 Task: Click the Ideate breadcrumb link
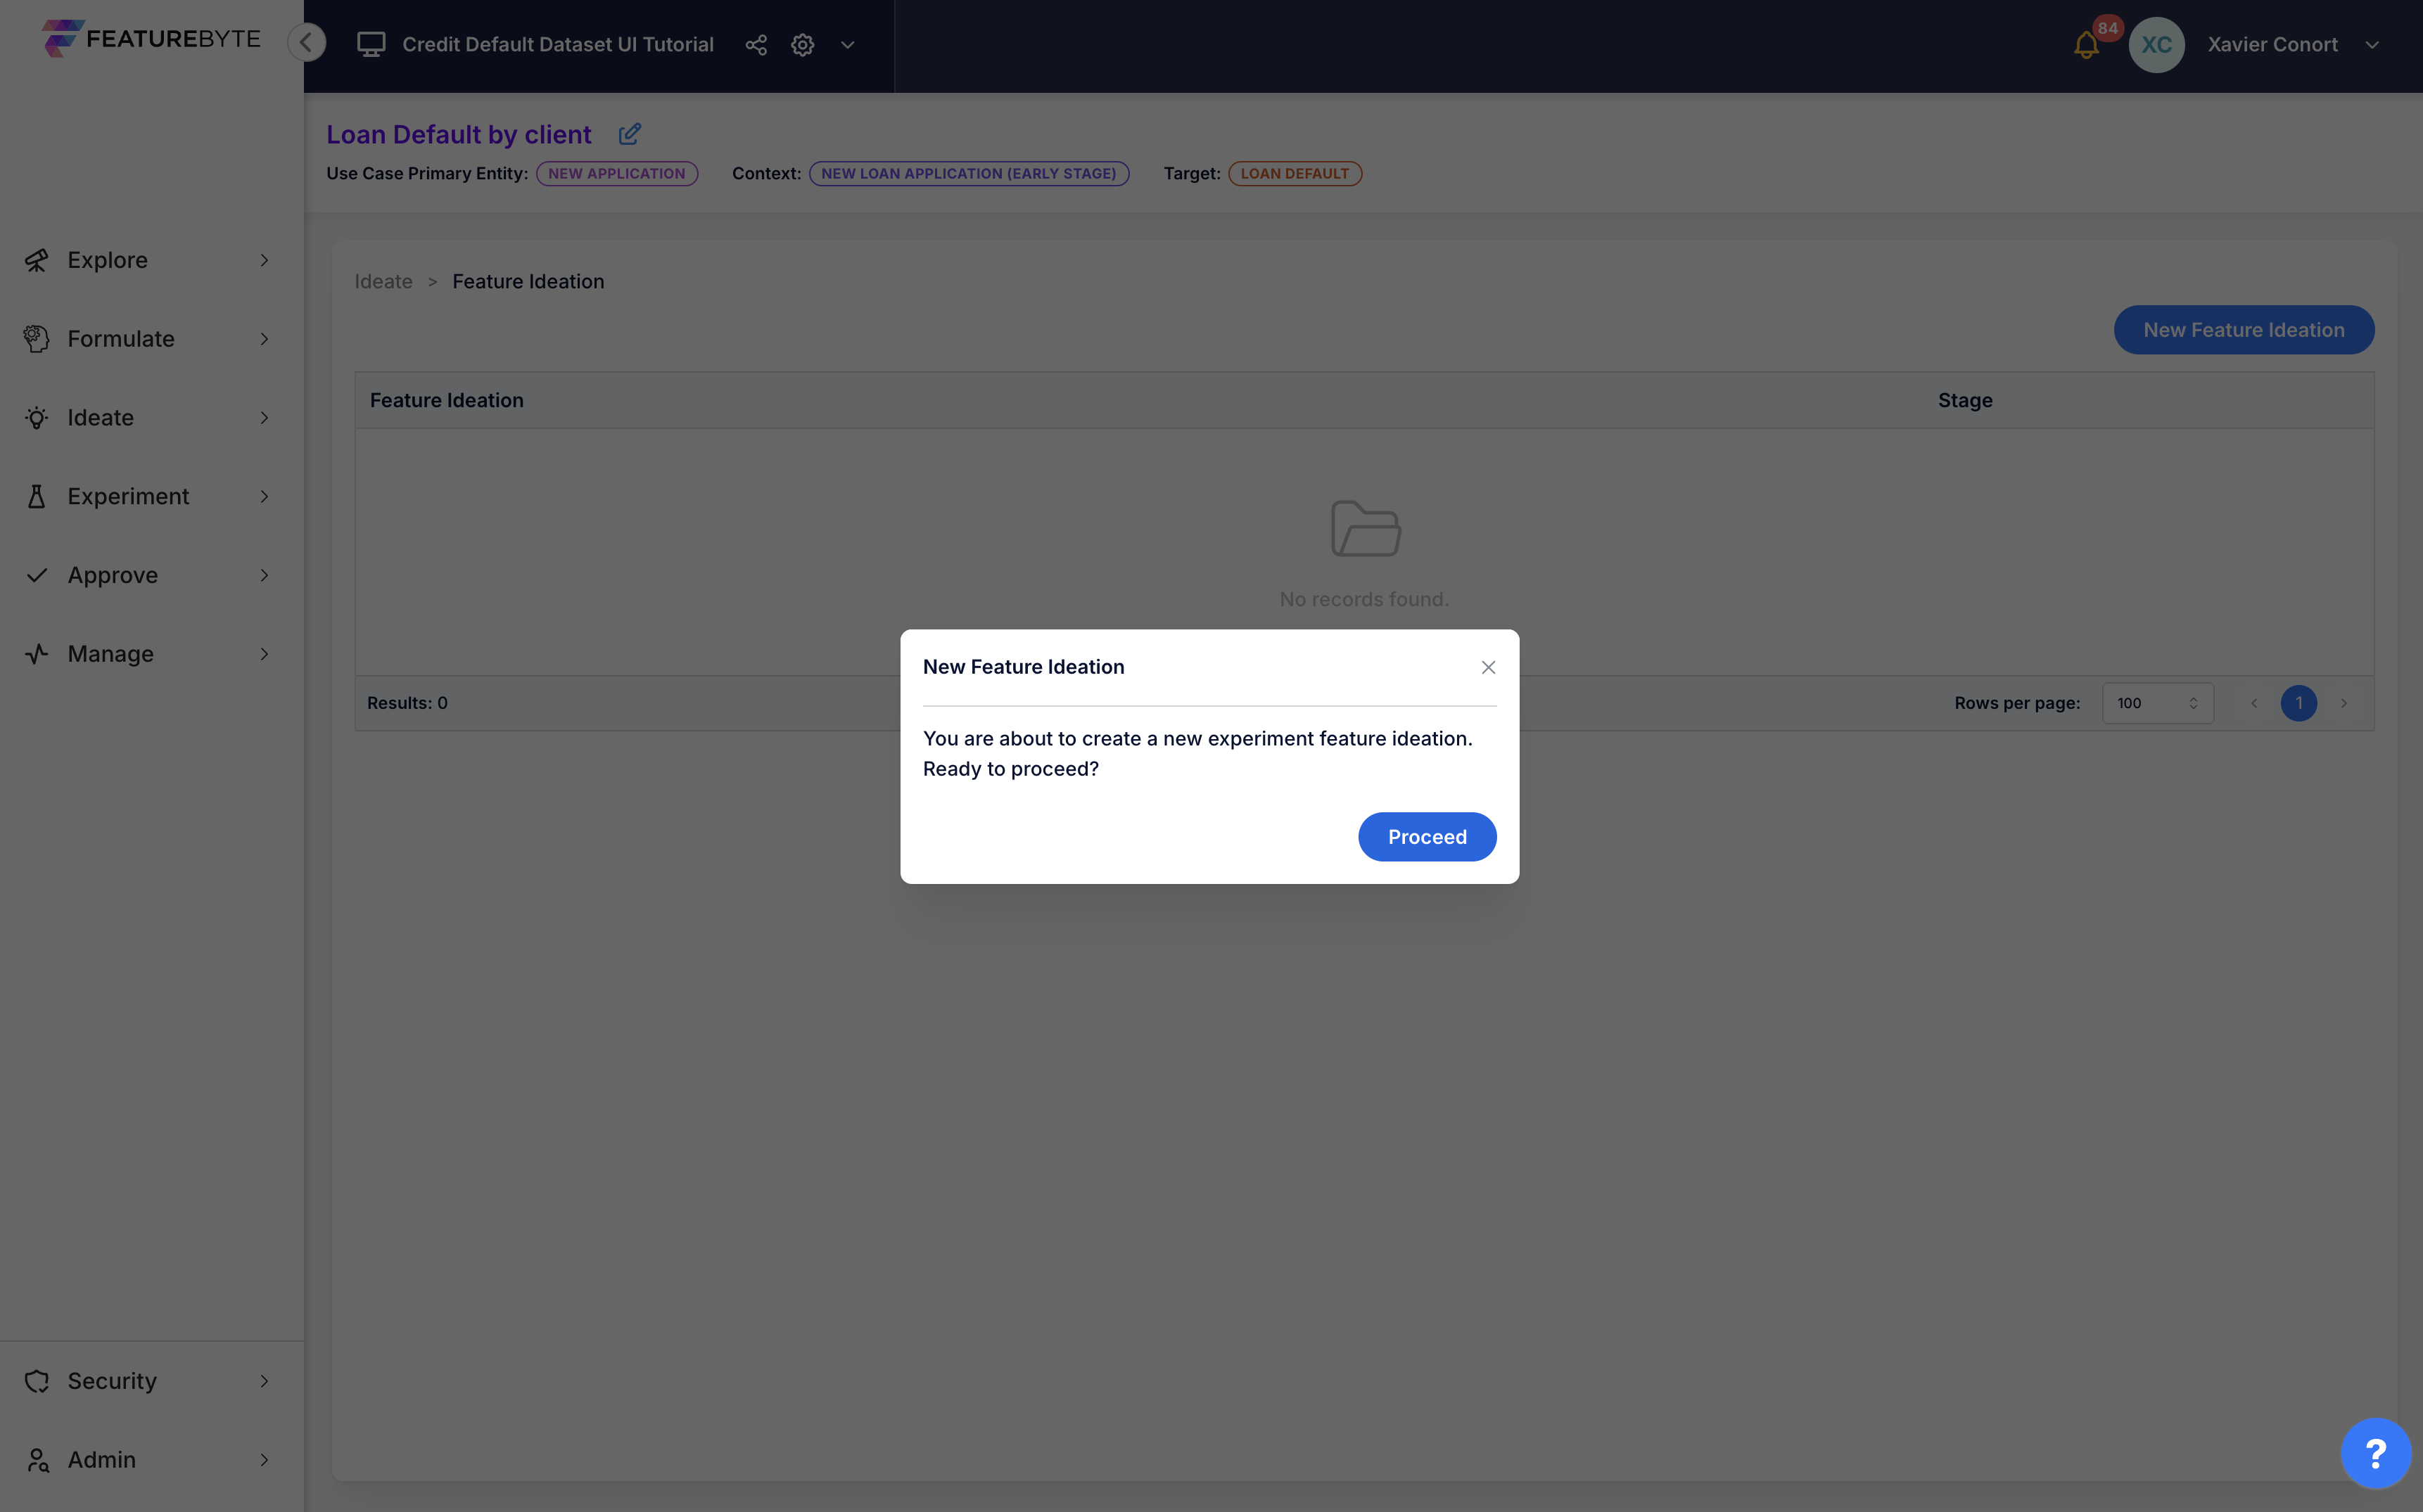[383, 282]
